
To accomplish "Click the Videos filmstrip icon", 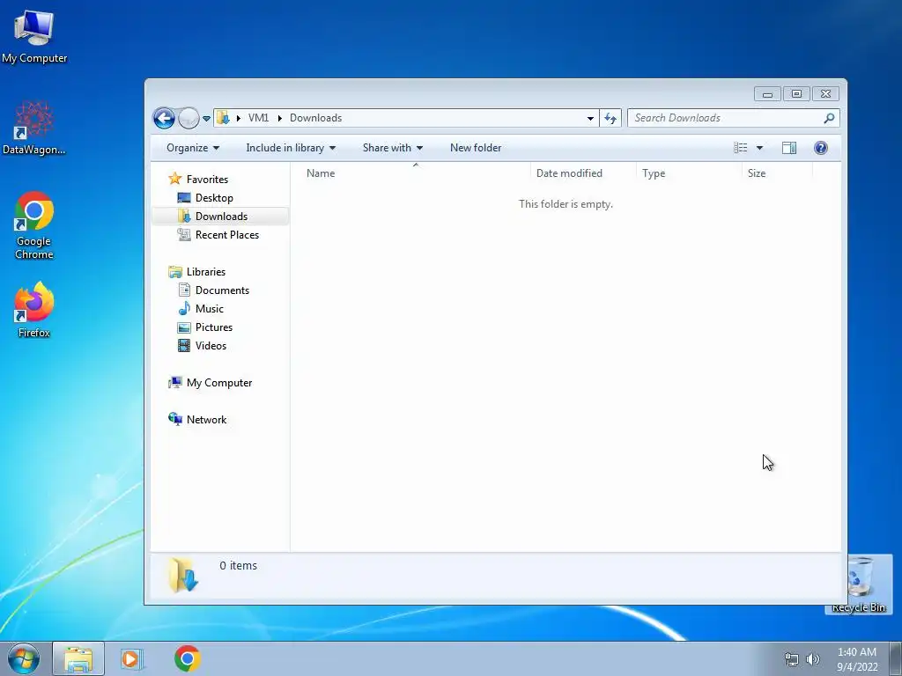I will point(184,345).
